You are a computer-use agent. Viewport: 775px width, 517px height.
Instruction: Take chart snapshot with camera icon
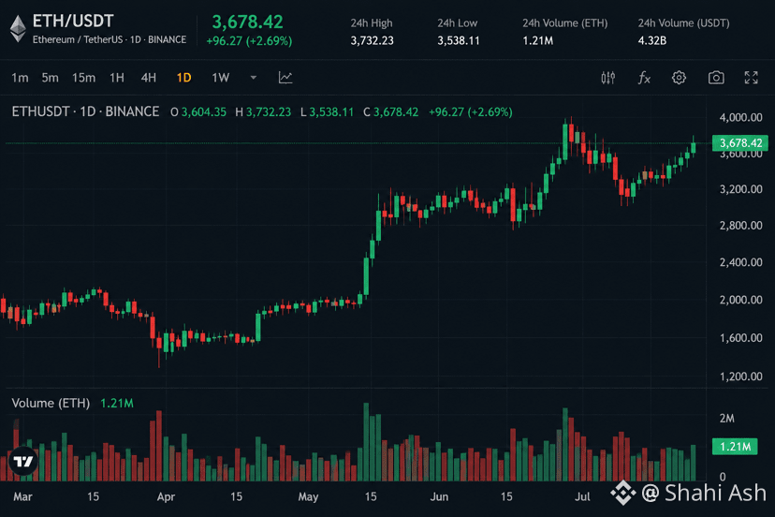716,78
